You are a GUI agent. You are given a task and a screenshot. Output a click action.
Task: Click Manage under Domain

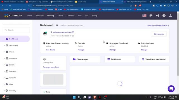(81, 50)
